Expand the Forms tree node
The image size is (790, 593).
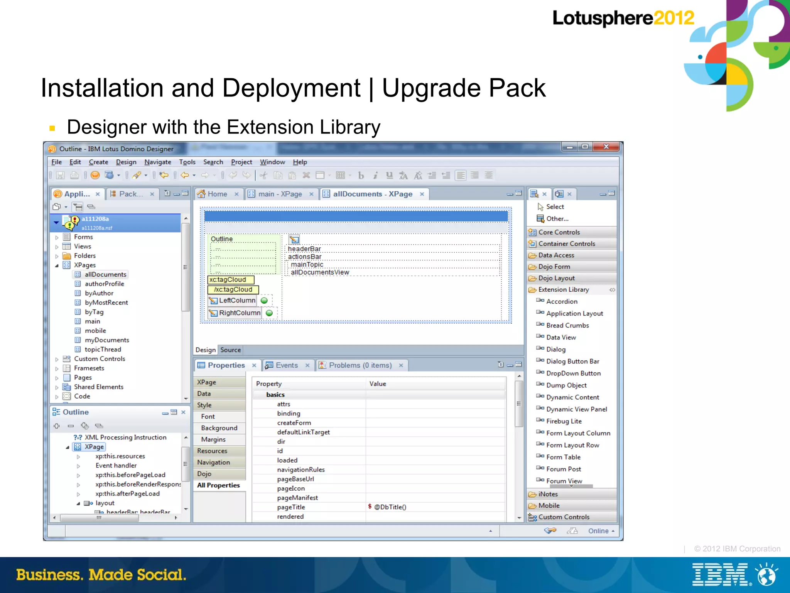57,237
